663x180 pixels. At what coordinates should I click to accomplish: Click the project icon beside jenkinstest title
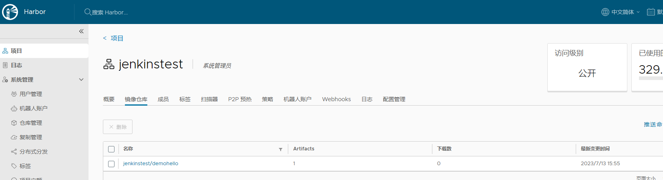click(109, 64)
